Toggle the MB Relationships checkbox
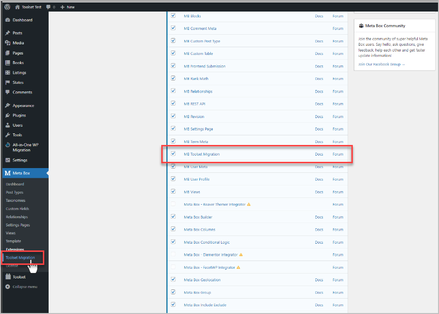Image resolution: width=439 pixels, height=314 pixels. [173, 91]
